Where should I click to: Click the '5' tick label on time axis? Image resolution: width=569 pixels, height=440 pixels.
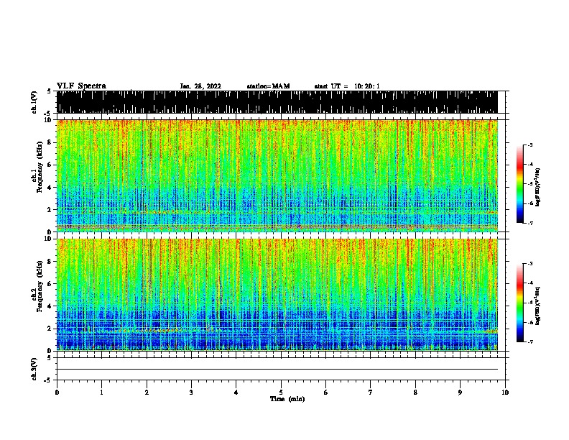point(281,392)
